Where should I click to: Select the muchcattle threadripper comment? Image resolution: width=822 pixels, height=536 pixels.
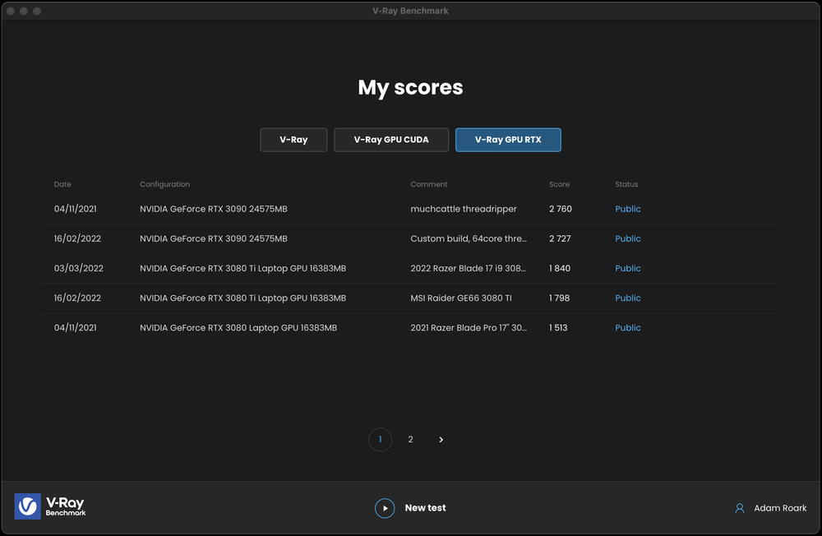(x=464, y=209)
